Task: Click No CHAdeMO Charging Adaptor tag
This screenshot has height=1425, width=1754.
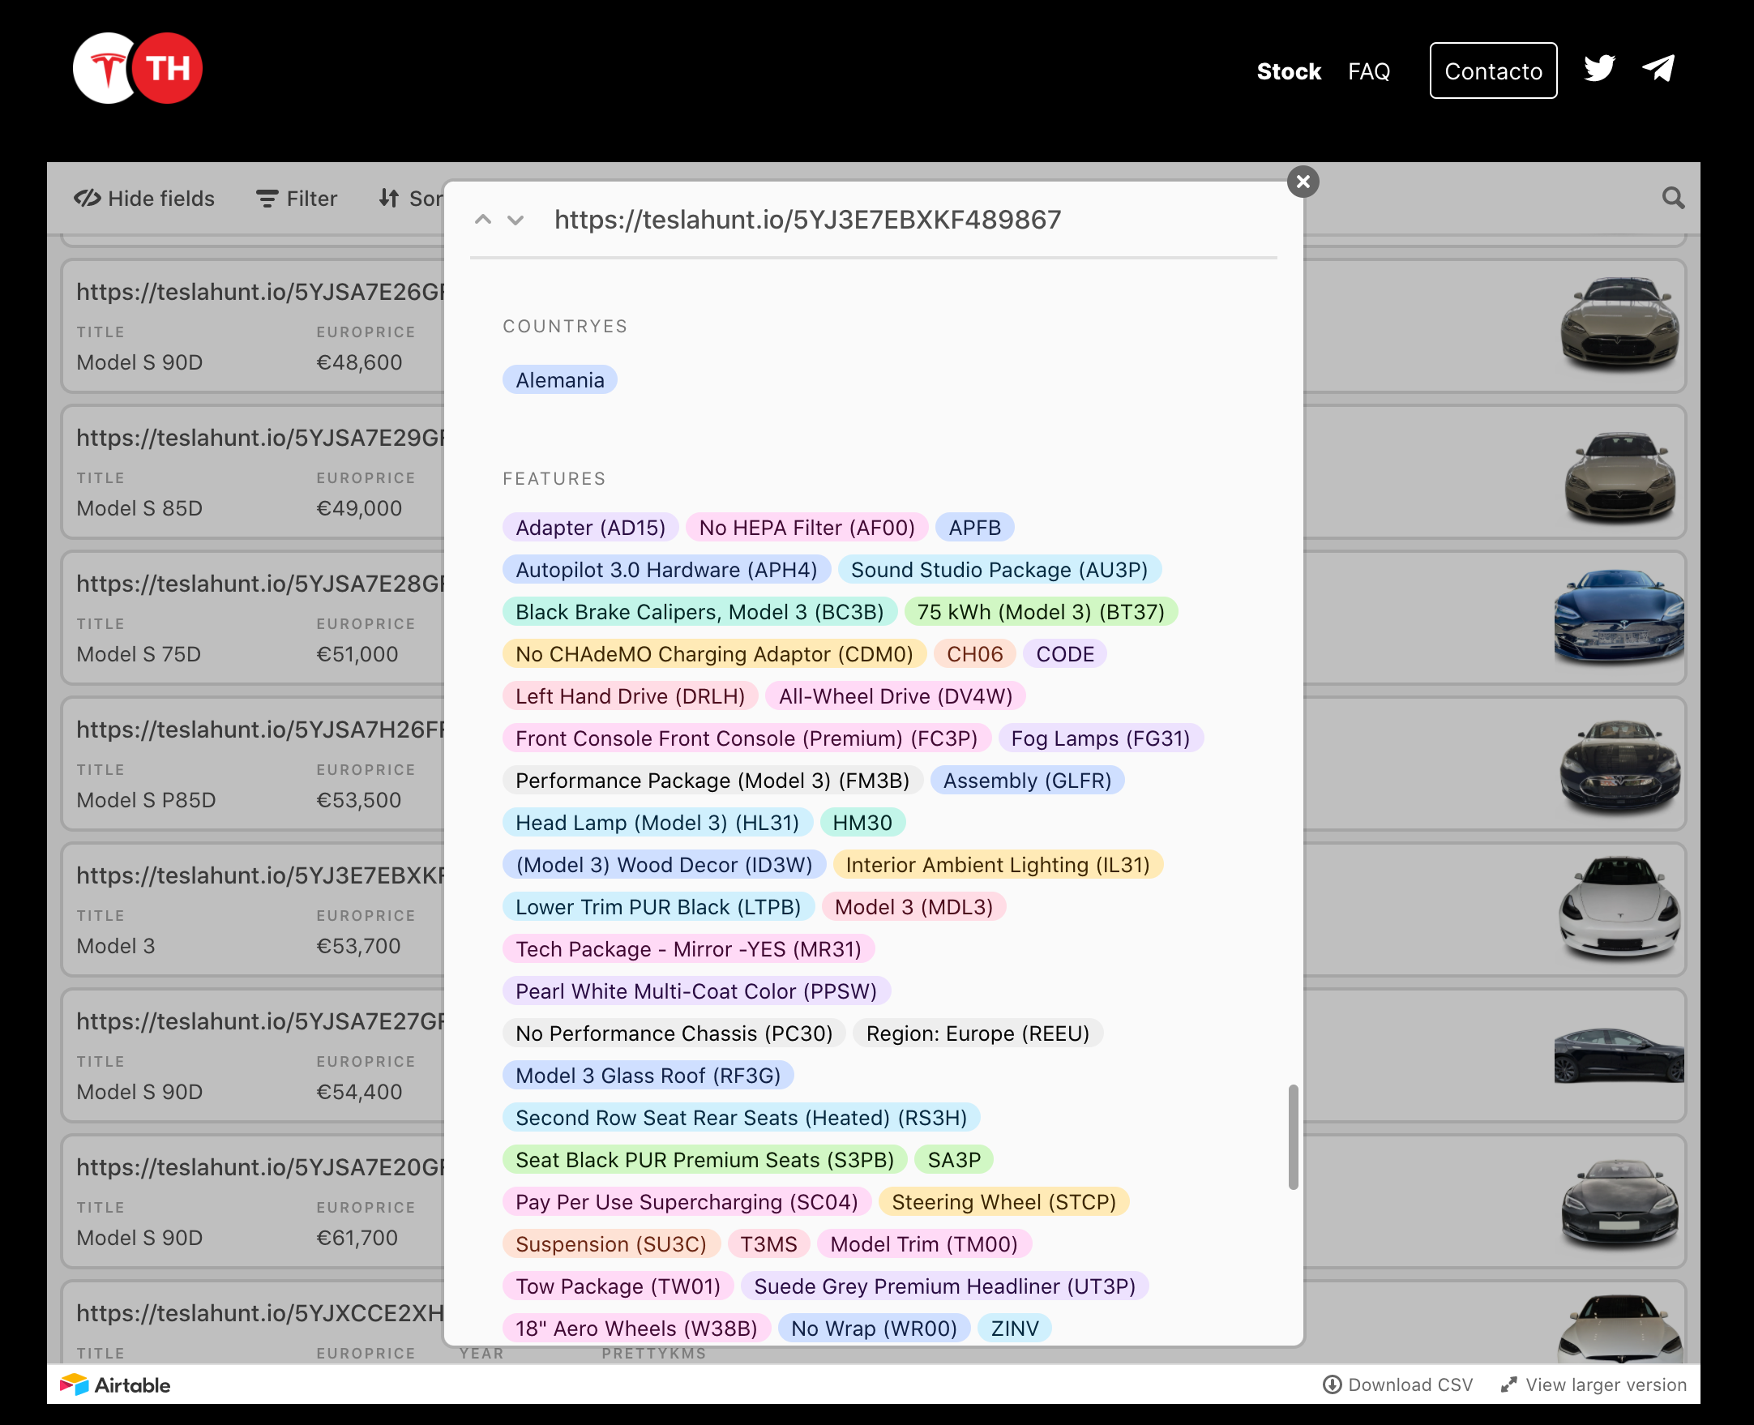Action: pos(714,654)
